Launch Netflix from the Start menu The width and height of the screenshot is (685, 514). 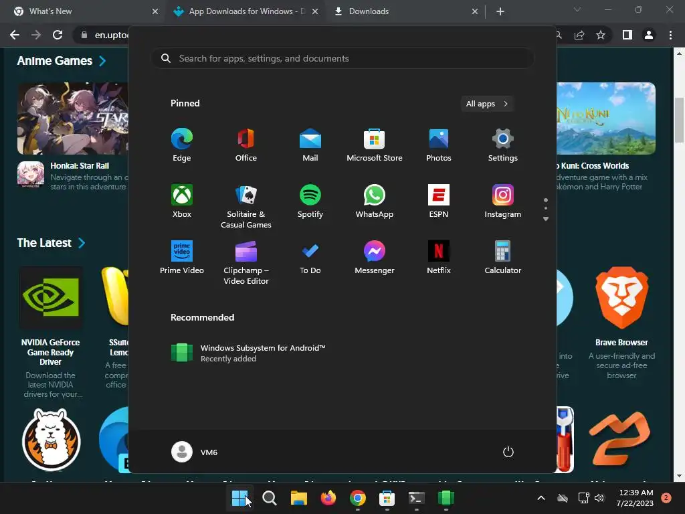[x=439, y=258]
